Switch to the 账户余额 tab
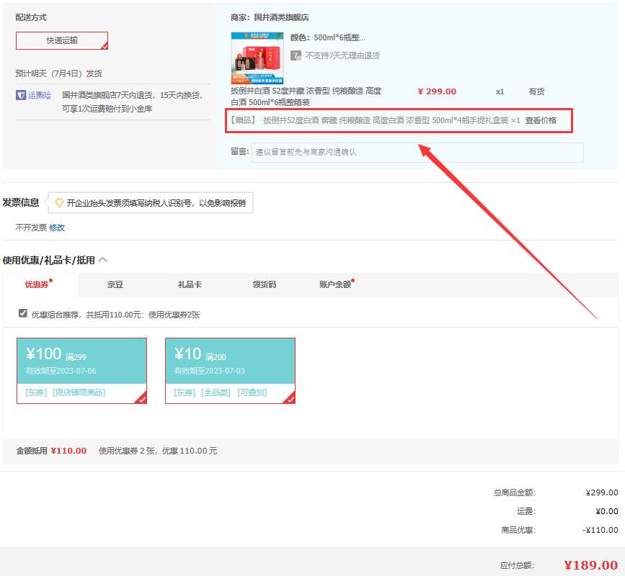Image resolution: width=625 pixels, height=576 pixels. [335, 284]
